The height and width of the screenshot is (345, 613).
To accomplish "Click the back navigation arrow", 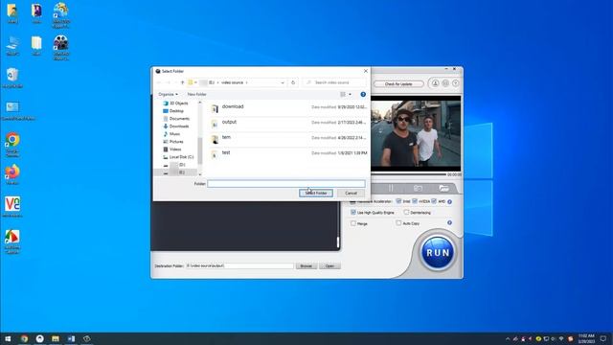I will (x=159, y=82).
